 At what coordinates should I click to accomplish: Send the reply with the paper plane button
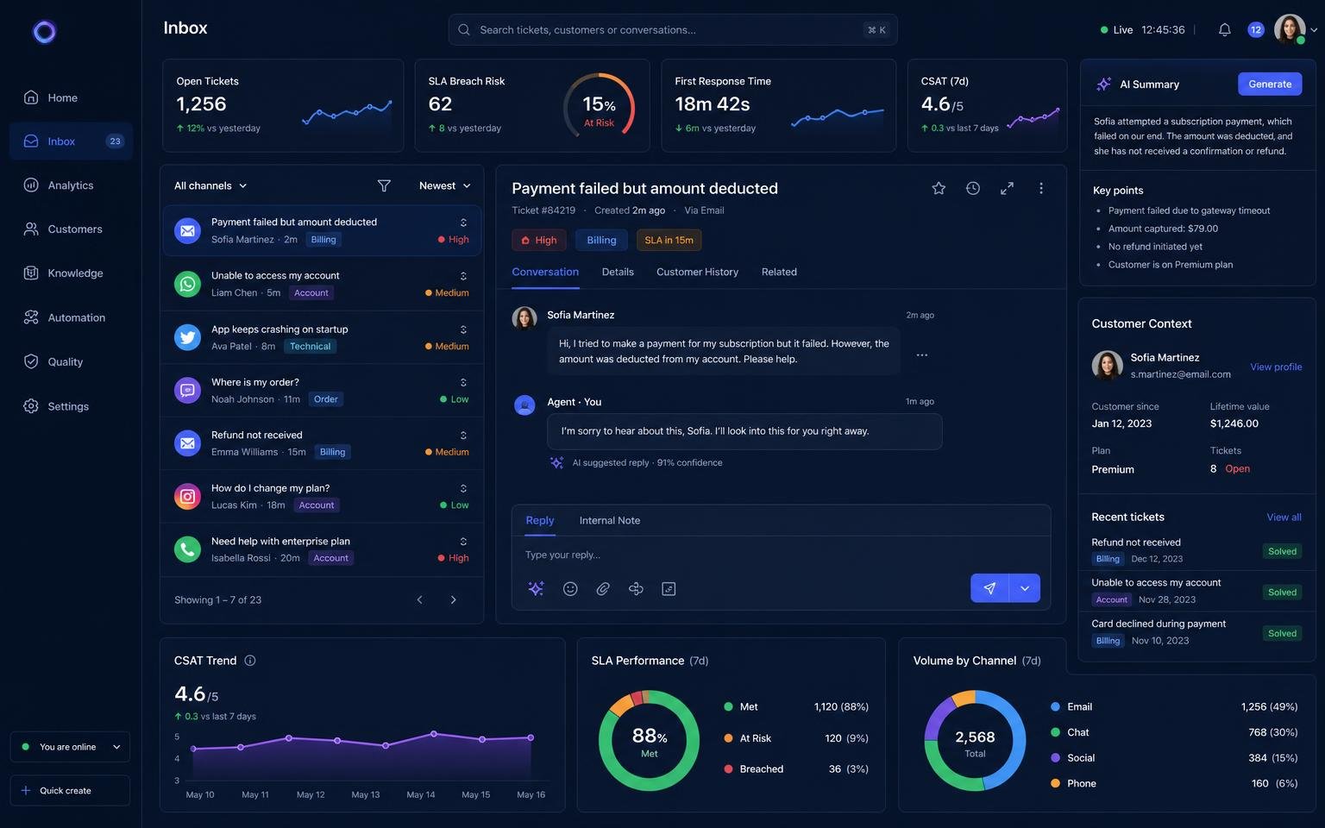pyautogui.click(x=989, y=588)
